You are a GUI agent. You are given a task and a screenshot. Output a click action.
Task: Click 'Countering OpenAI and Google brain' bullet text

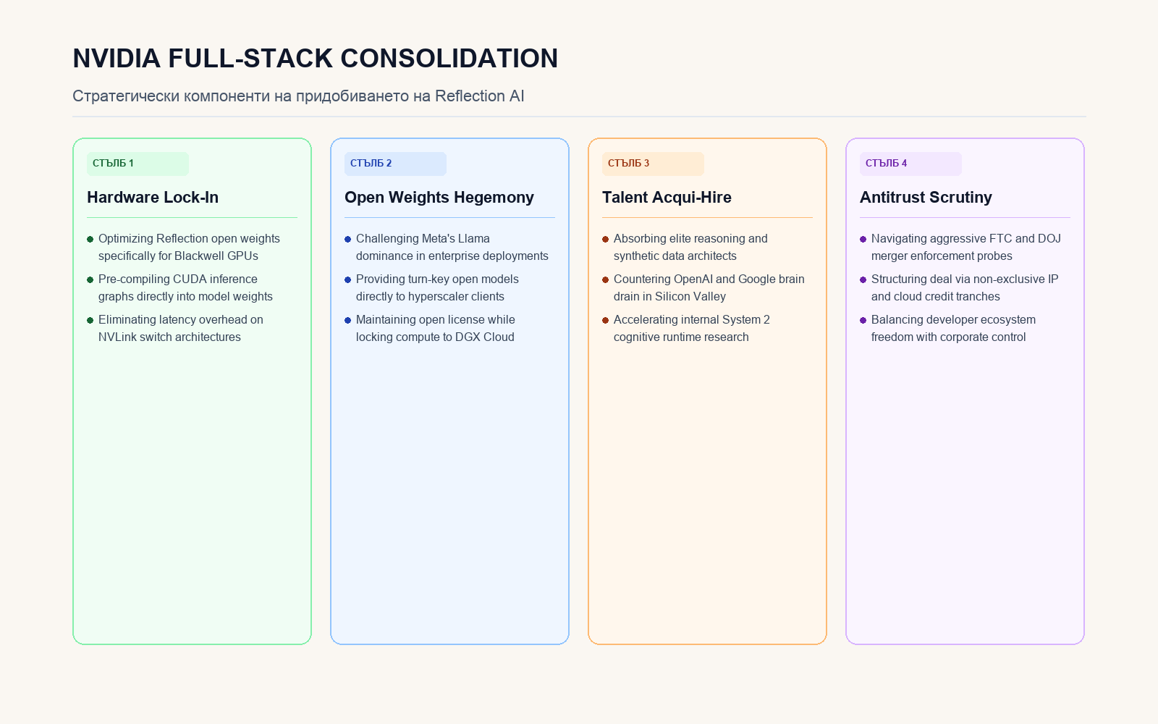tap(709, 287)
